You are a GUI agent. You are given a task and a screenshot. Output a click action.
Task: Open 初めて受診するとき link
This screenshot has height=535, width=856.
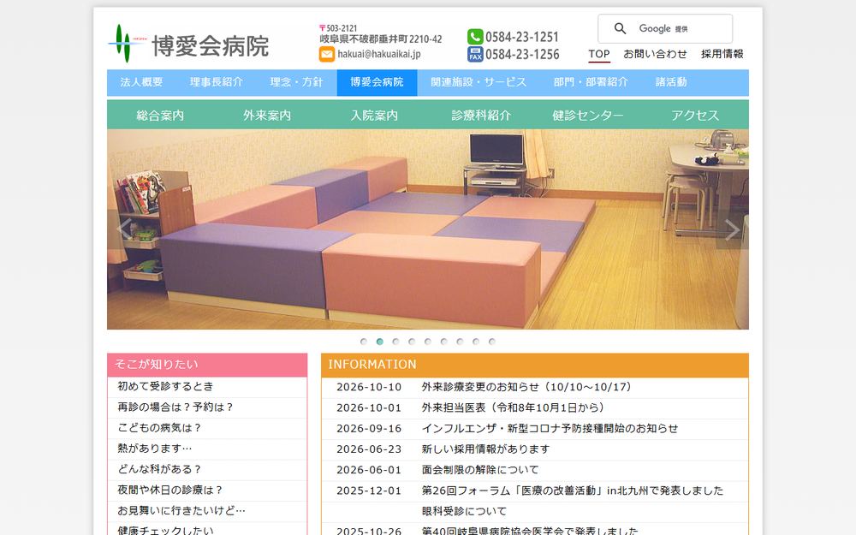[x=165, y=387]
